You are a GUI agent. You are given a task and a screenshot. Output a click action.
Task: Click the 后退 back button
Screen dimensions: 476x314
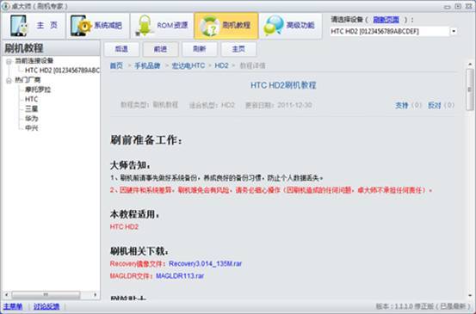point(121,49)
